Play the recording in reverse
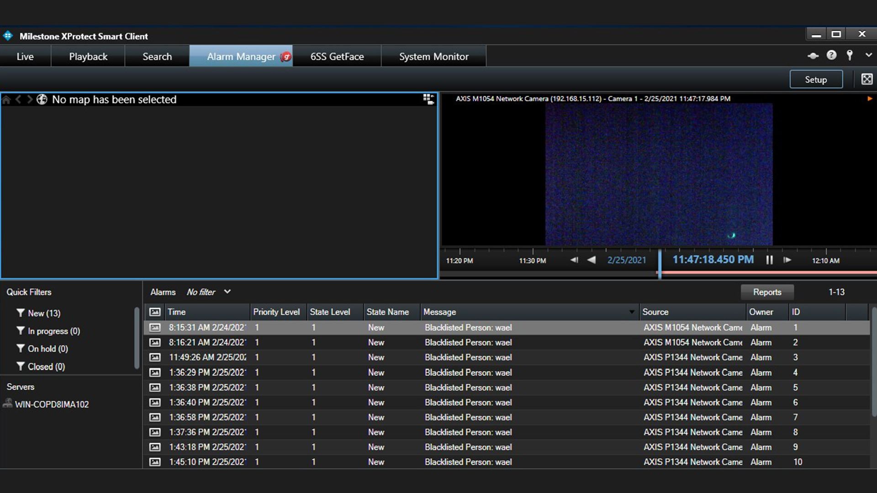 592,260
